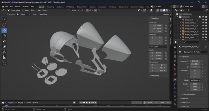Viewport: 209px width, 111px height.
Task: Switch to solid viewport shading
Action: click(x=164, y=10)
